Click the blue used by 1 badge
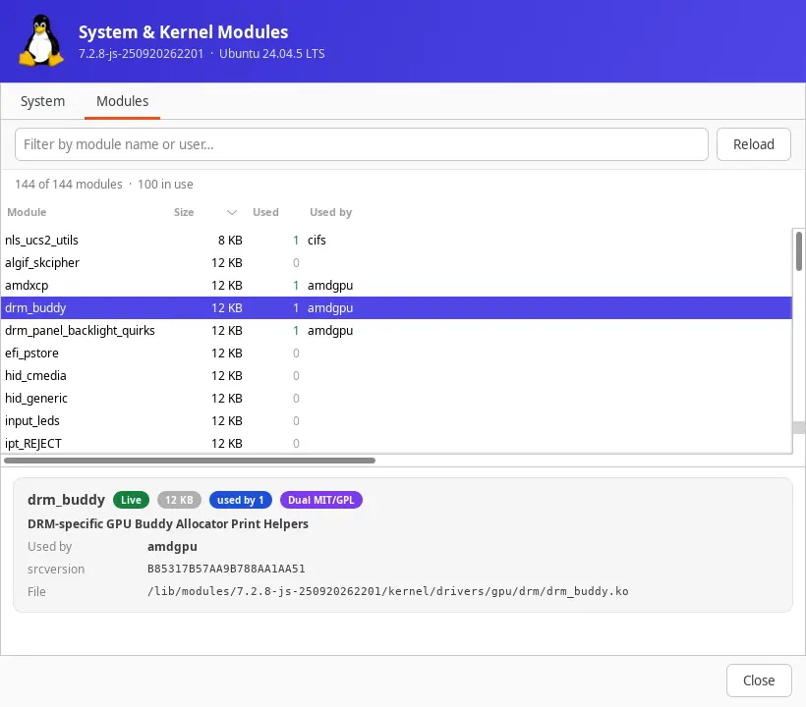The image size is (806, 707). coord(240,500)
